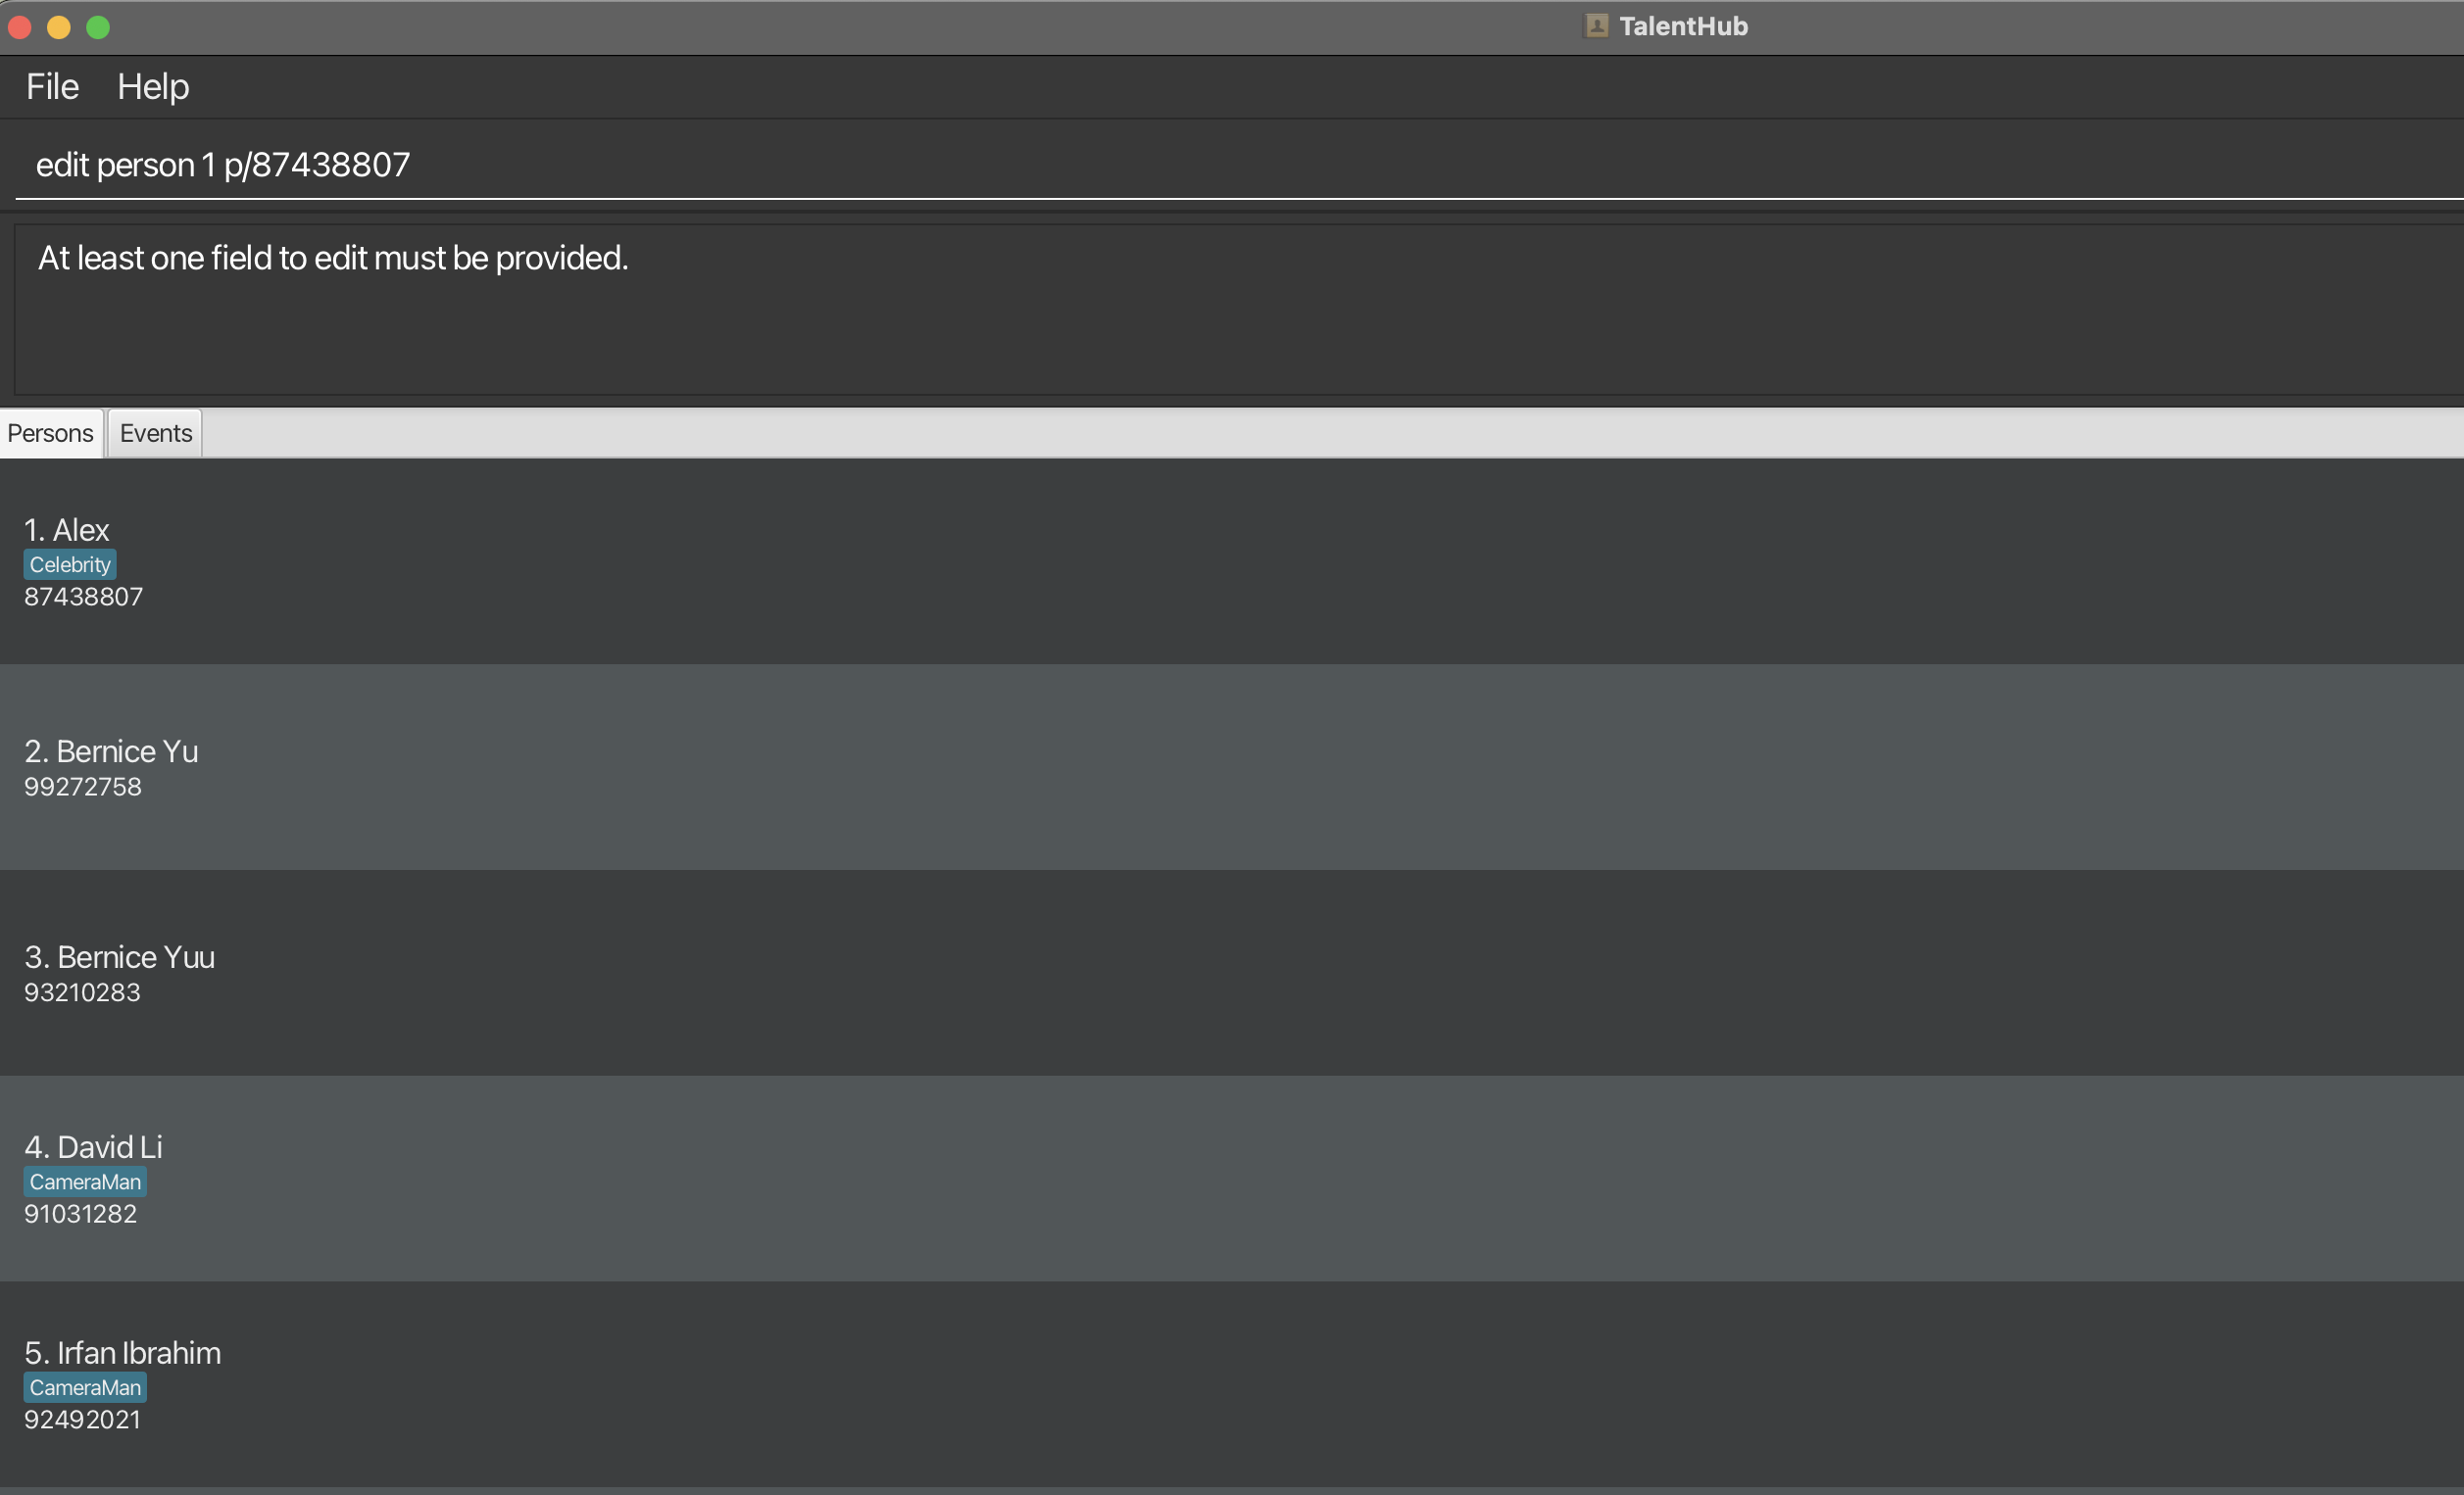2464x1495 pixels.
Task: Switch to the Events tab
Action: pos(155,433)
